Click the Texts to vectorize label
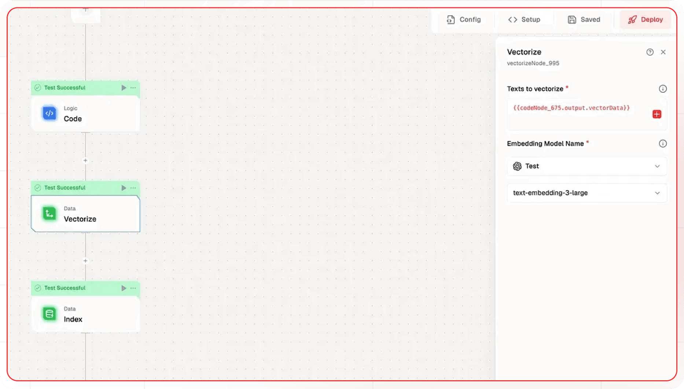Viewport: 684px width, 389px height. (535, 89)
